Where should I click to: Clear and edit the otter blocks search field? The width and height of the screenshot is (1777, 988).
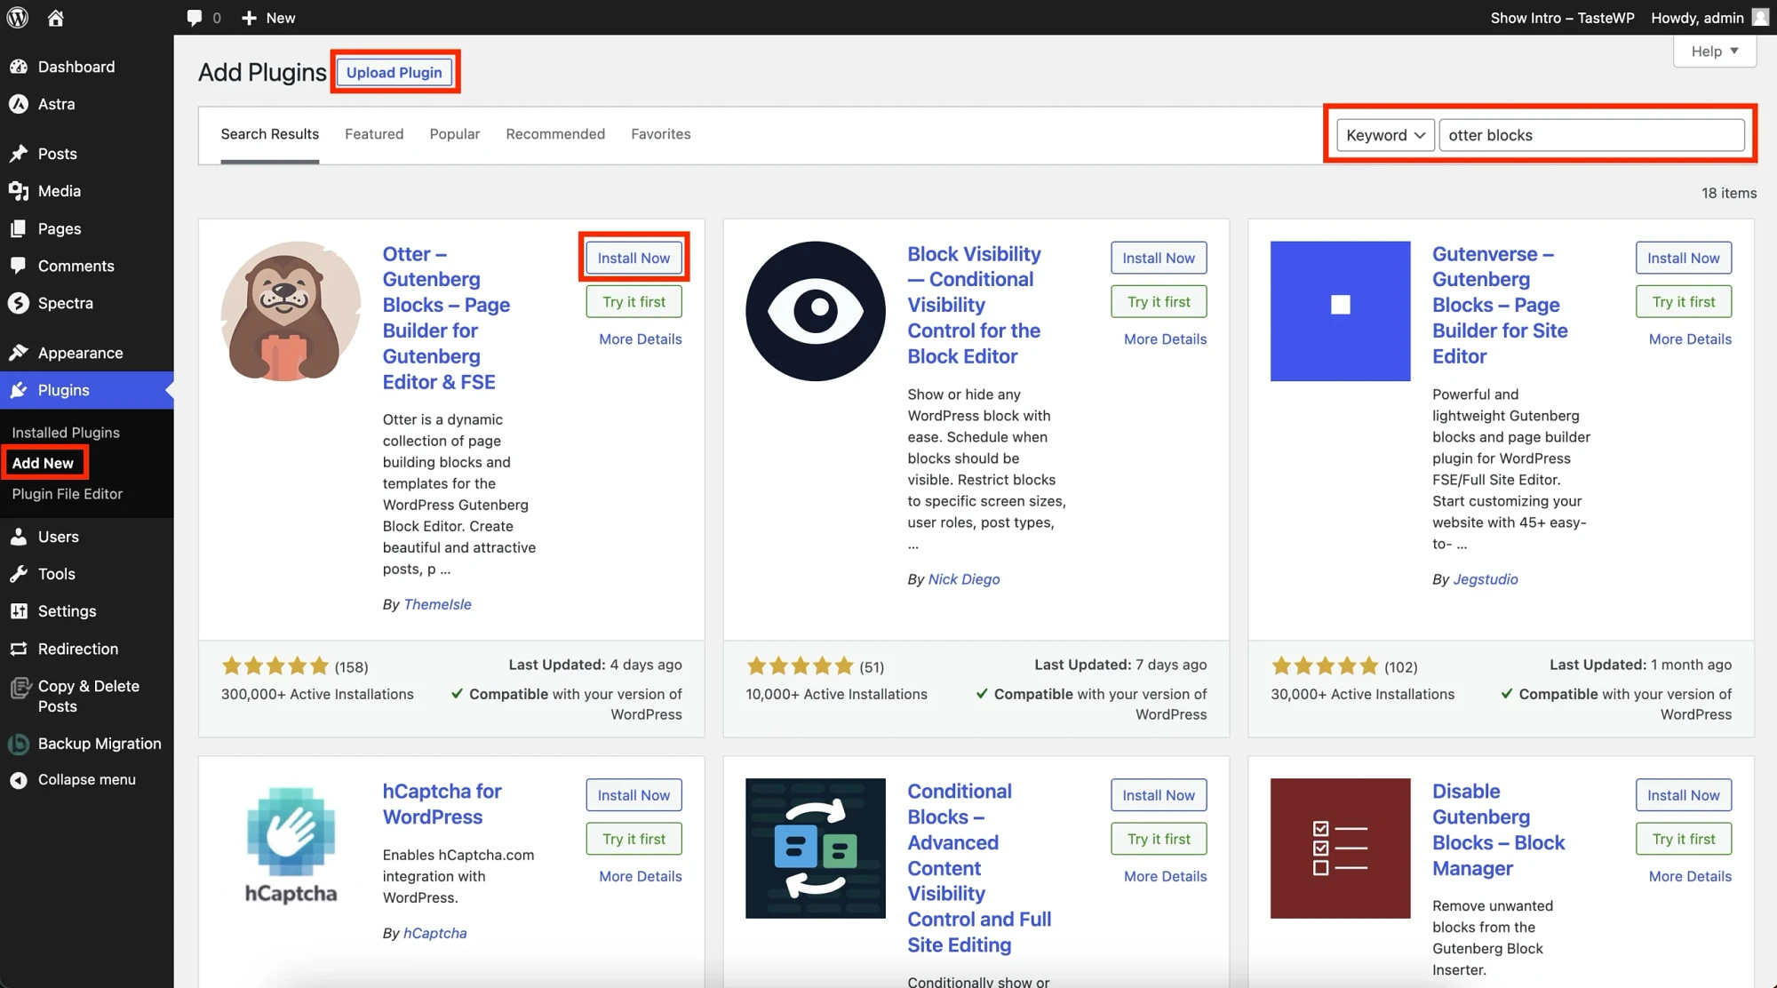(x=1593, y=135)
